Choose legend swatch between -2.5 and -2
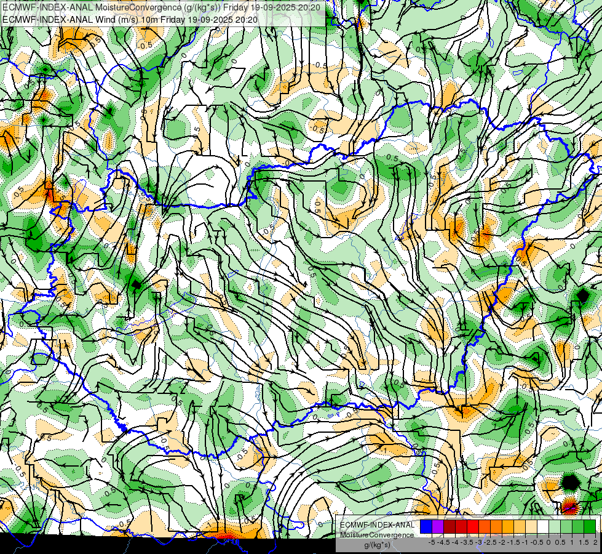602x554 pixels. [x=496, y=527]
